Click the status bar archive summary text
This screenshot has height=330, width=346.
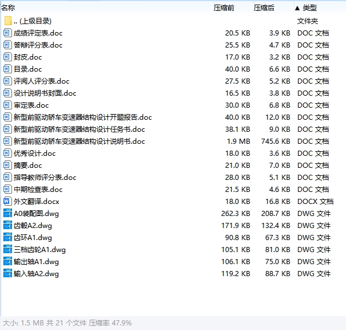click(x=67, y=323)
